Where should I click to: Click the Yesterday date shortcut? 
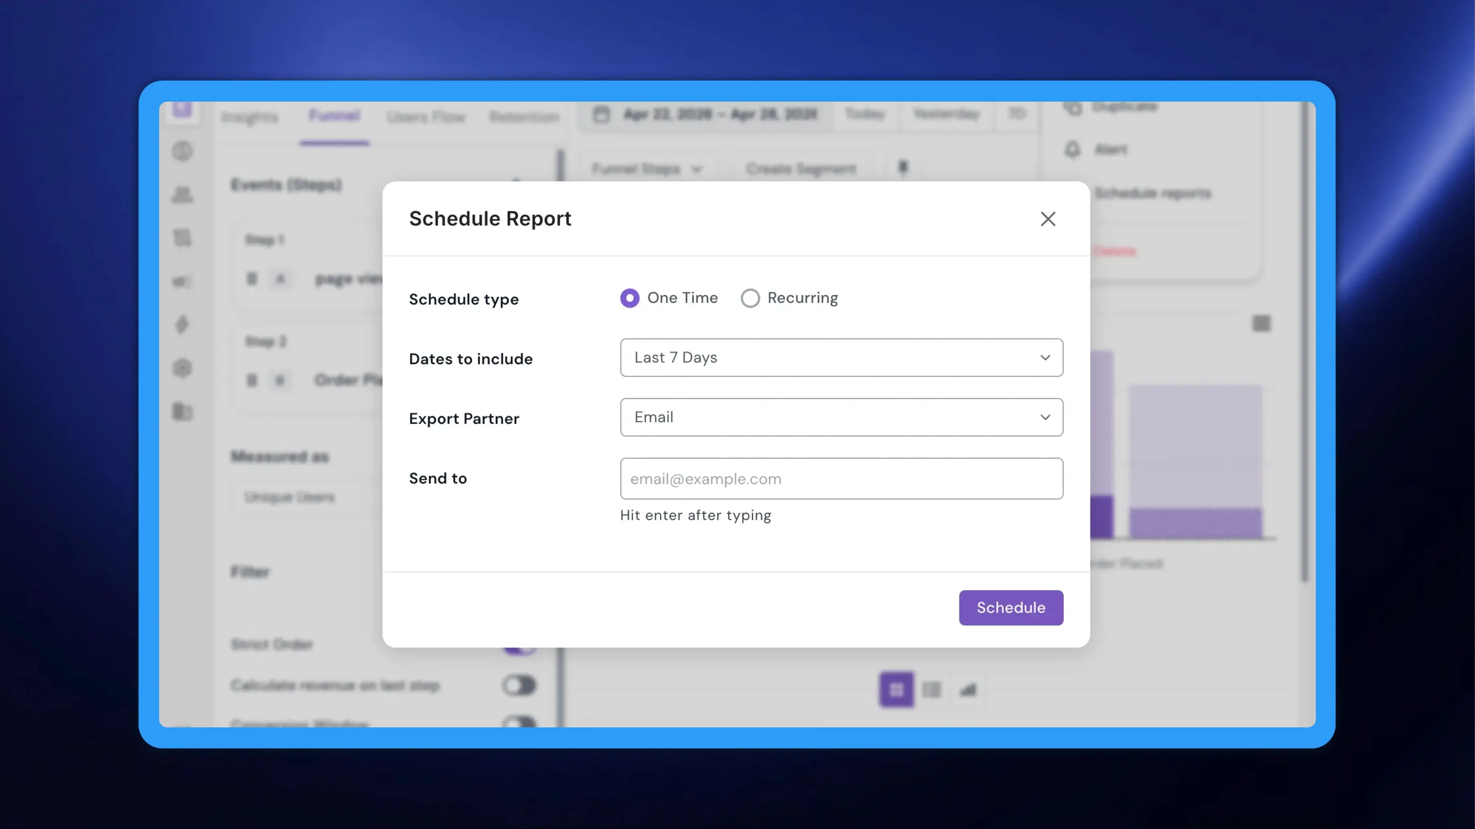(947, 114)
